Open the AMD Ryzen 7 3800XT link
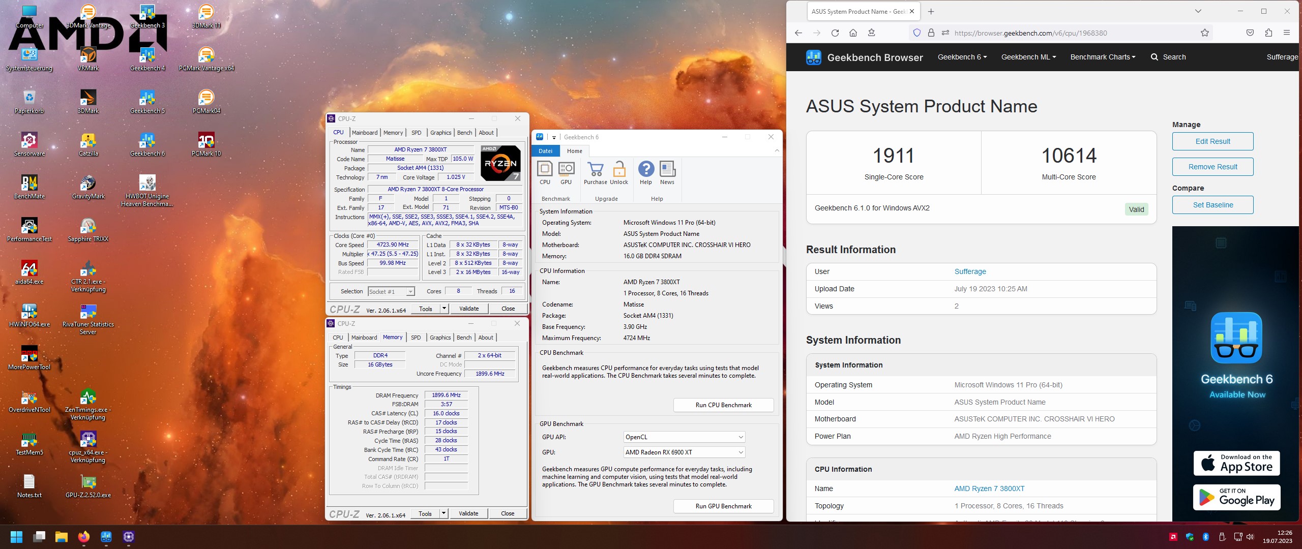1302x549 pixels. pos(989,489)
